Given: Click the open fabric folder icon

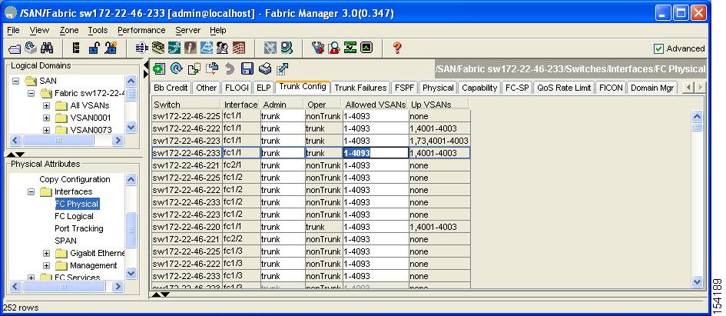Looking at the screenshot, I should (15, 48).
